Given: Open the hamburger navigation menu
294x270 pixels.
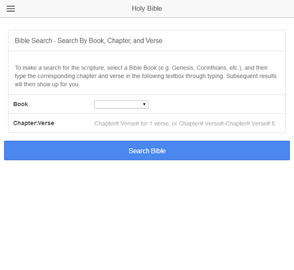Looking at the screenshot, I should click(x=11, y=9).
